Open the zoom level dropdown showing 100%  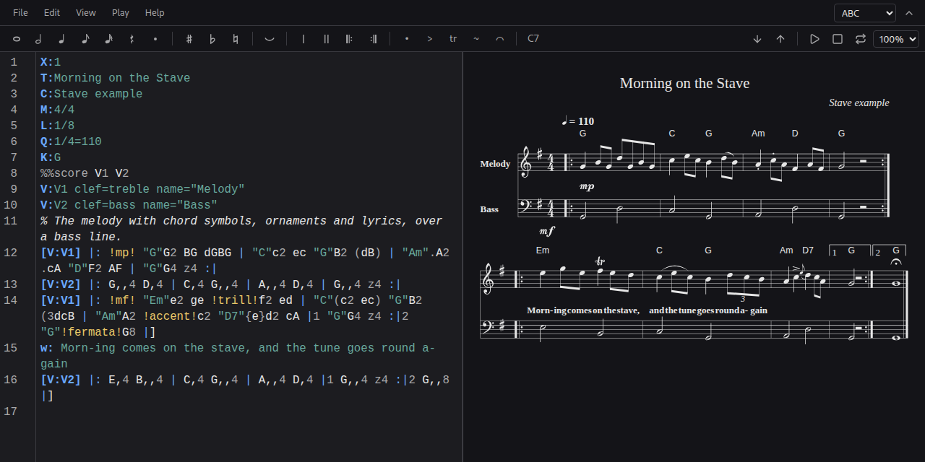click(x=896, y=39)
